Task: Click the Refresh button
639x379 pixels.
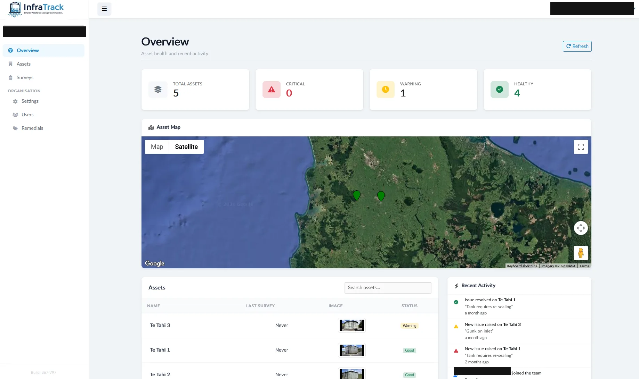Action: (x=577, y=46)
